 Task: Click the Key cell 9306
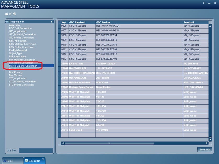[65, 26]
